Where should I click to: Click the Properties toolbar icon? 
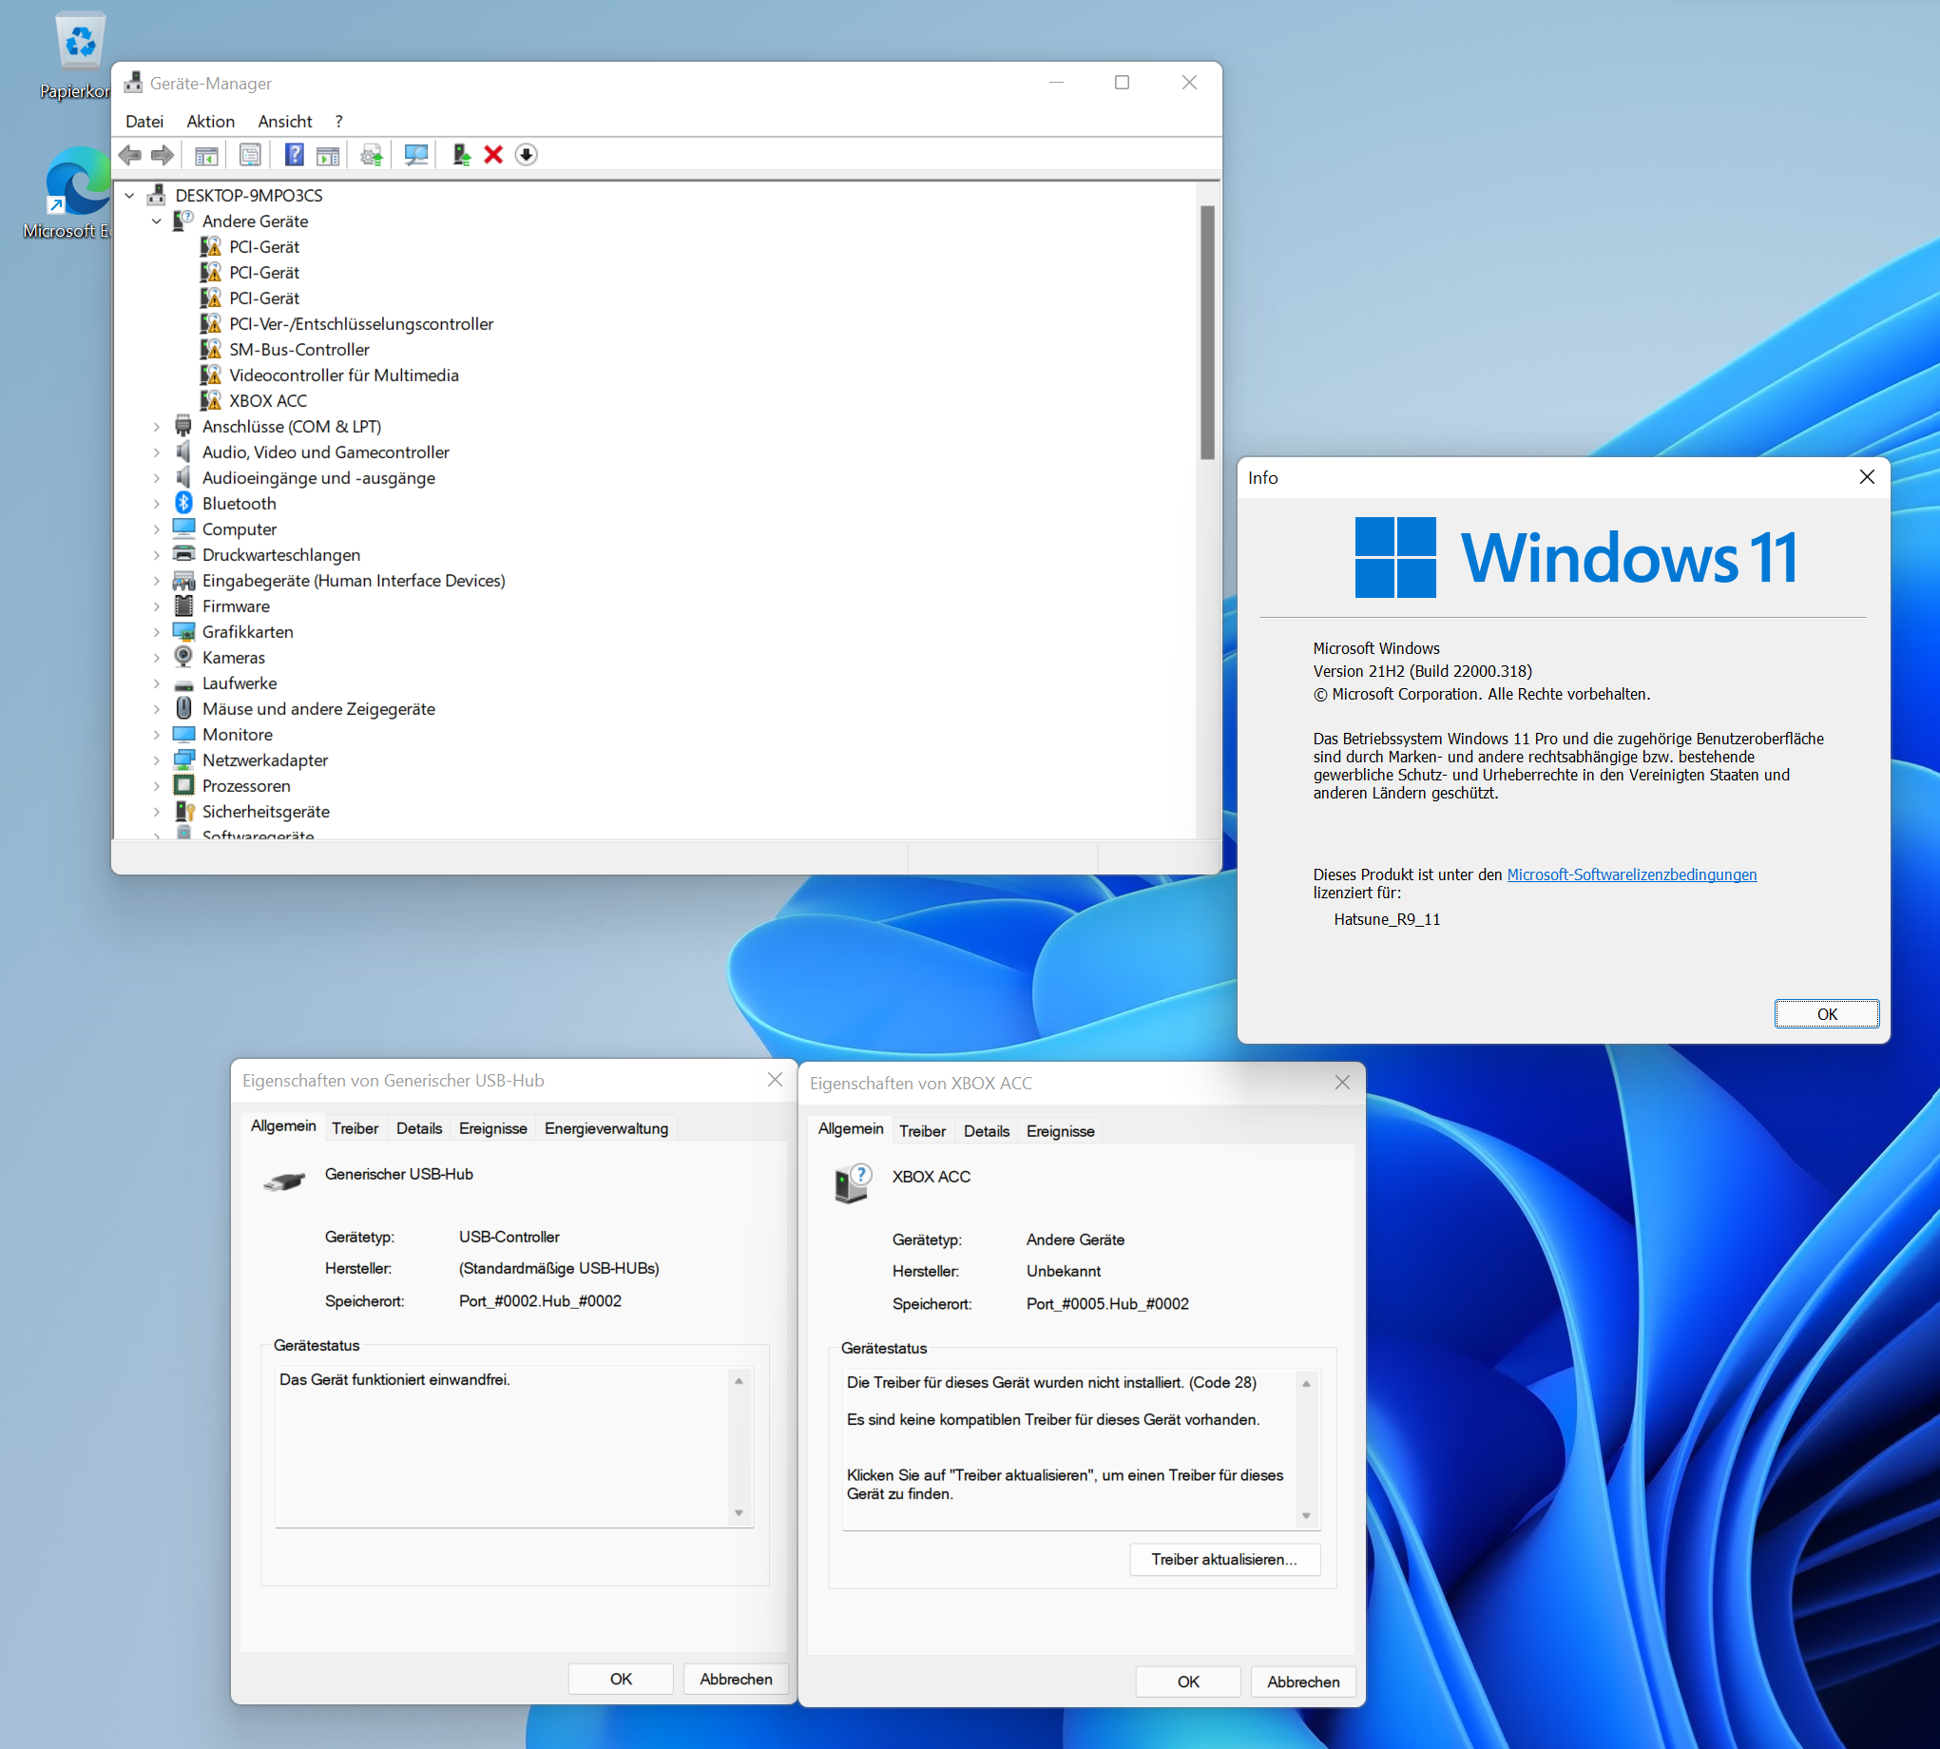coord(250,155)
